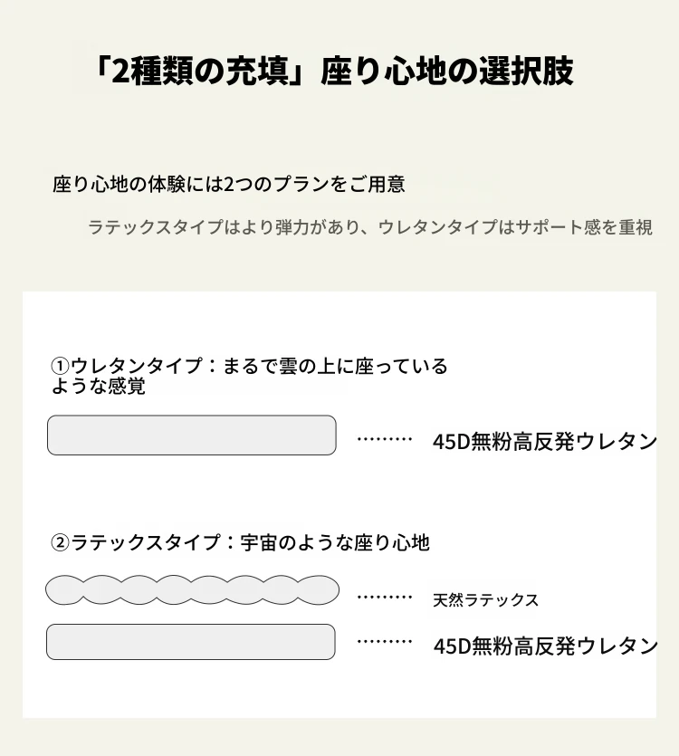The height and width of the screenshot is (756, 679).
Task: Click the ような感覚 text line
Action: pos(99,387)
